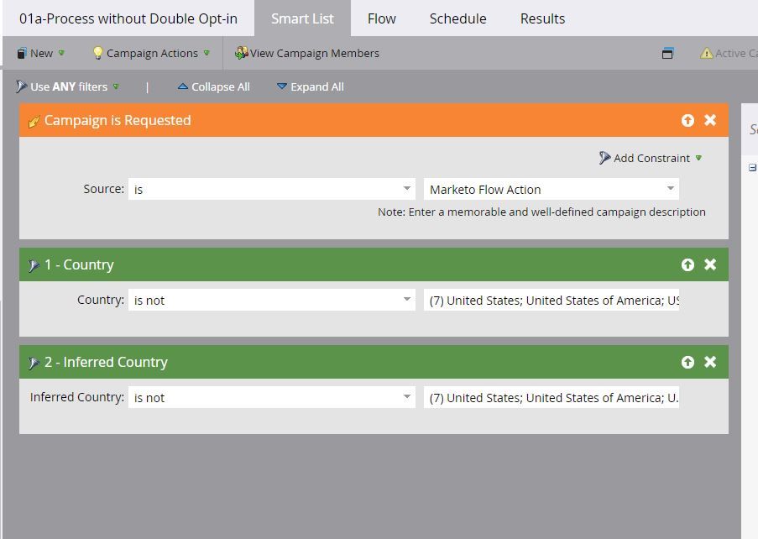This screenshot has height=539, width=758.
Task: Open View Campaign Members
Action: 307,53
